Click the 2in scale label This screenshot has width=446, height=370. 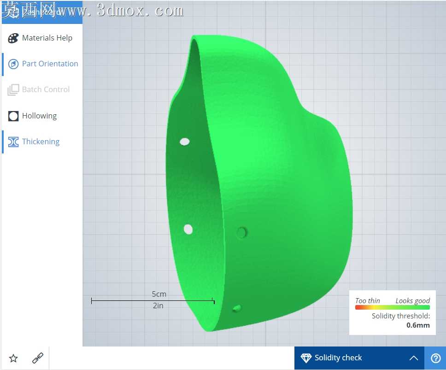click(x=158, y=306)
